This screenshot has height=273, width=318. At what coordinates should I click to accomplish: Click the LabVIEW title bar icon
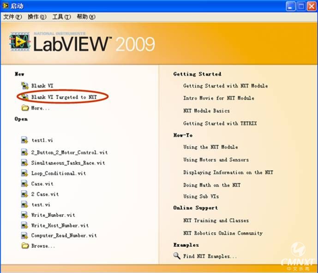click(5, 6)
